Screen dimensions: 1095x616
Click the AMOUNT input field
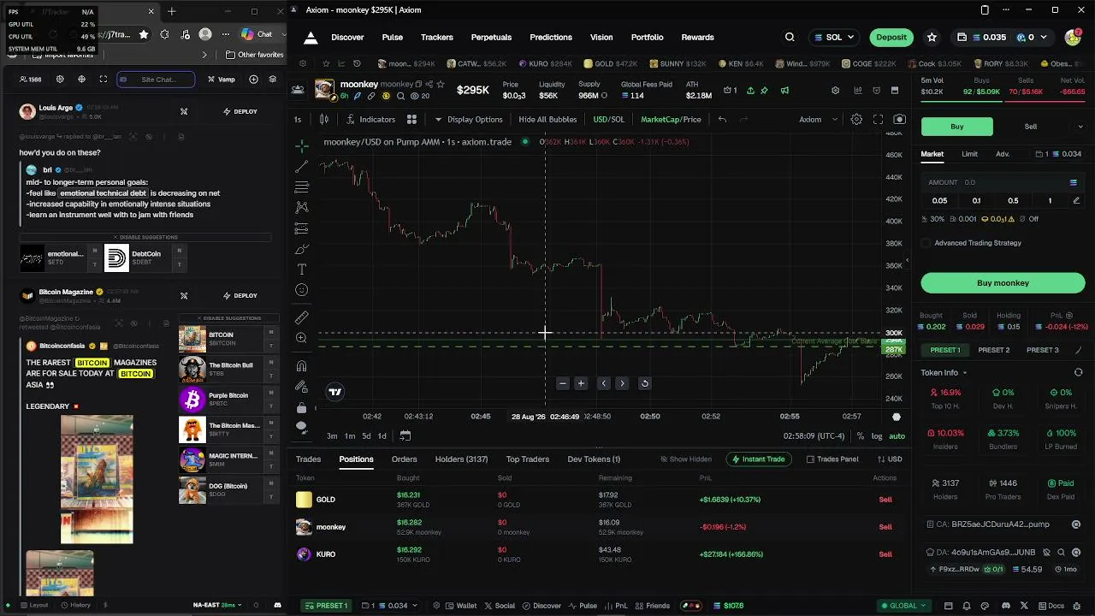pyautogui.click(x=1003, y=182)
